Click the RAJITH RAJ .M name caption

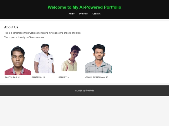12,77
